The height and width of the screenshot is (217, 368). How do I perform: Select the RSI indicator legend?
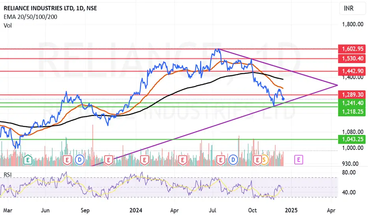pos(8,174)
